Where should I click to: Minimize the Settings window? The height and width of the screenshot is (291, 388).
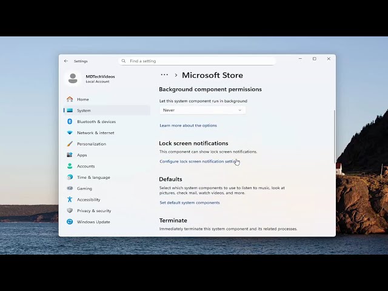[300, 59]
